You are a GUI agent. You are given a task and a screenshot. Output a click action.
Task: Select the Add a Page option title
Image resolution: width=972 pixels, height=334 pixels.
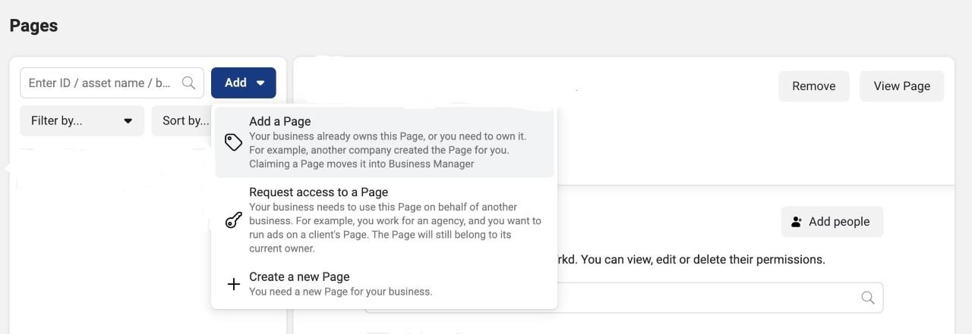[279, 121]
